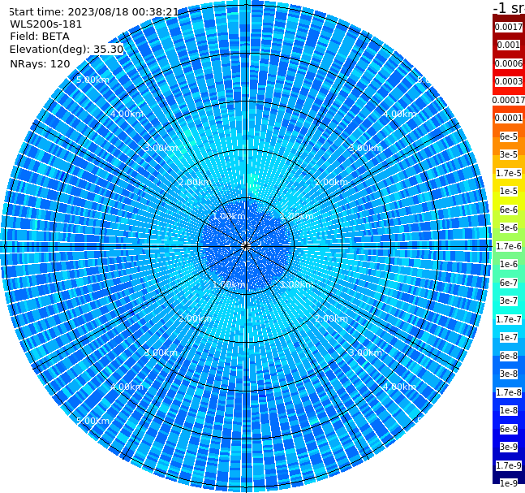Select the 3e-9 colorbar label
The height and width of the screenshot is (493, 525).
(x=509, y=447)
